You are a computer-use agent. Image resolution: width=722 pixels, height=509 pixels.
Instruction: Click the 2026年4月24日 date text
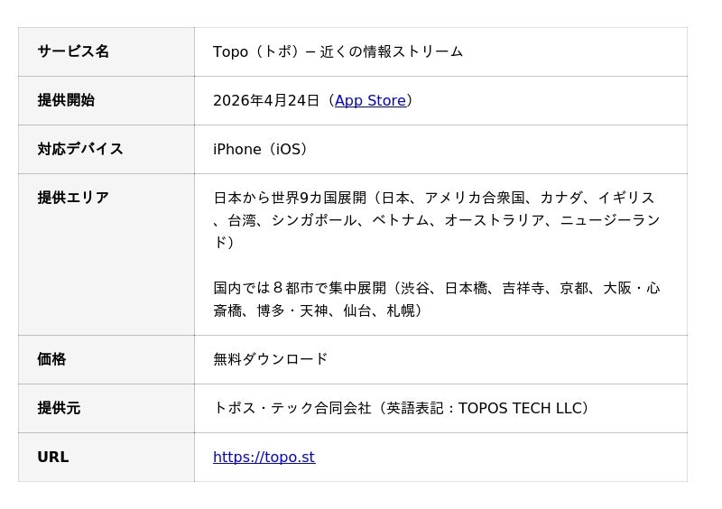[x=266, y=101]
